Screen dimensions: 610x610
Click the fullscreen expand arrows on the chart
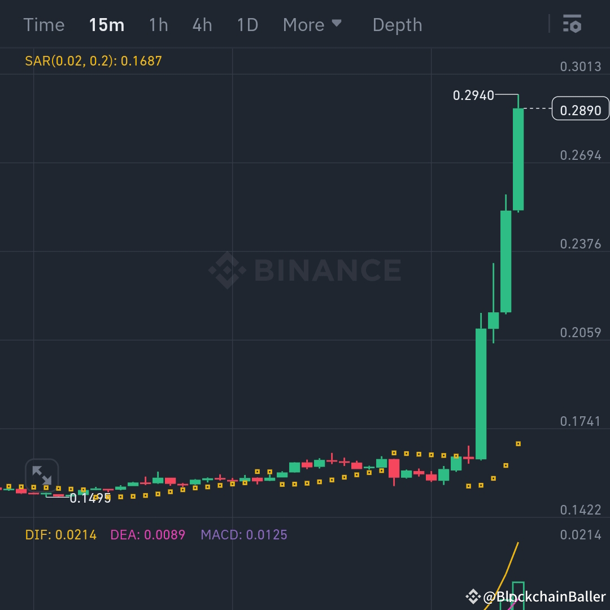click(x=42, y=474)
